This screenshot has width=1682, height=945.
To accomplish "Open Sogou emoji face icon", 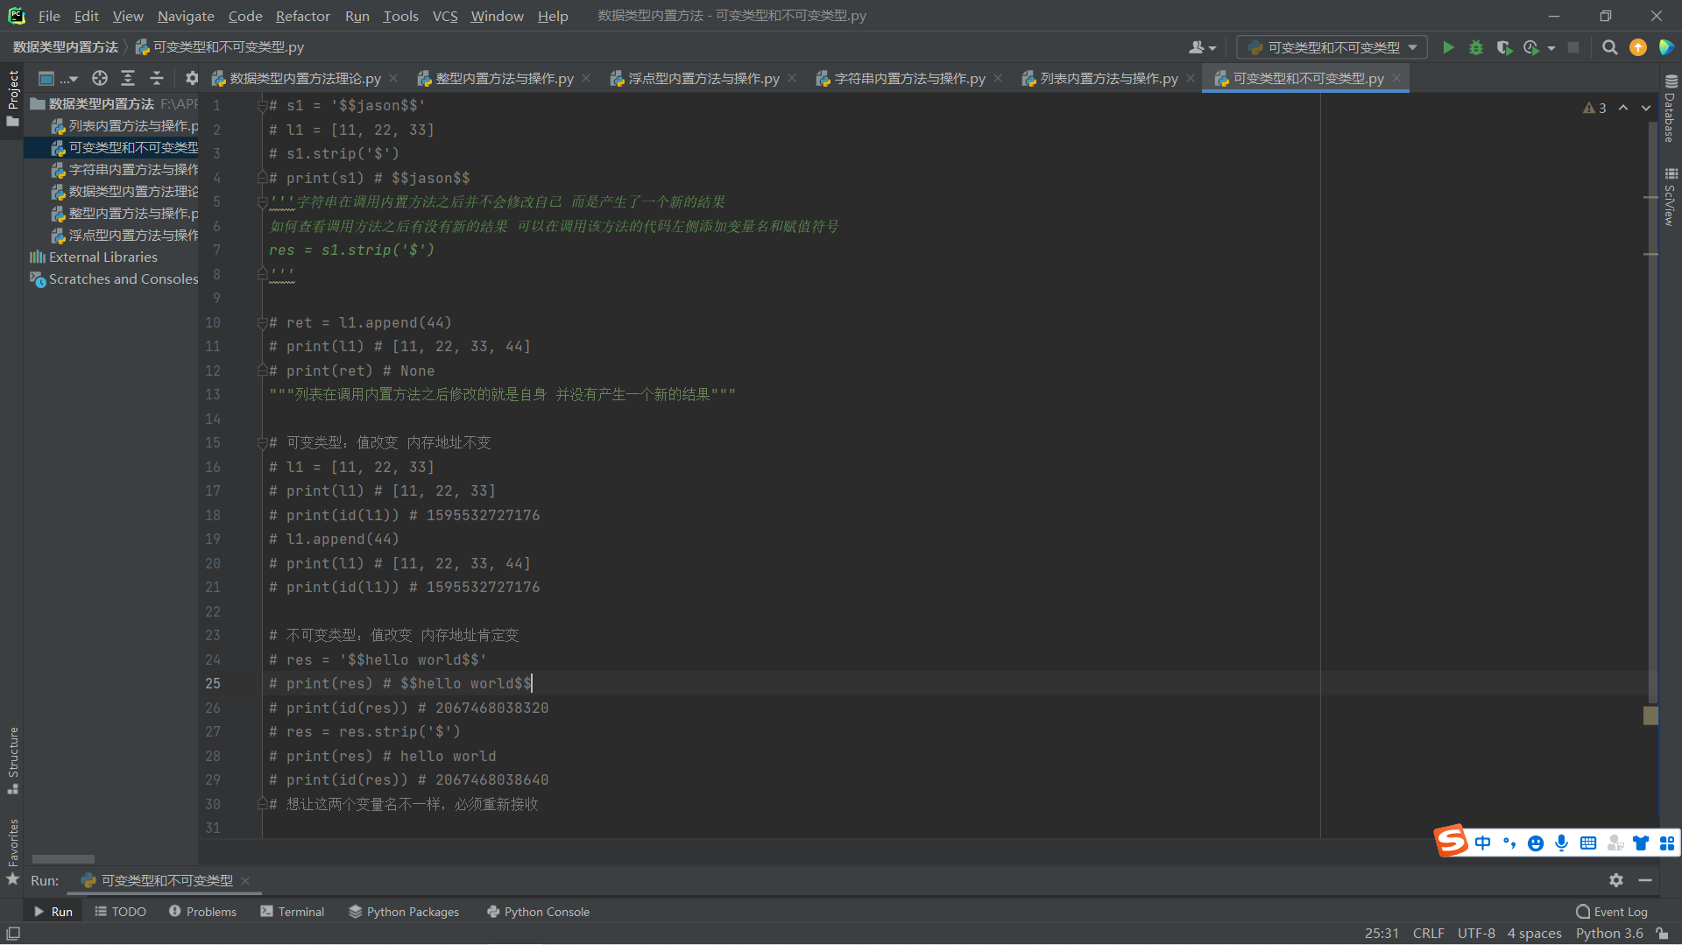I will pos(1535,843).
